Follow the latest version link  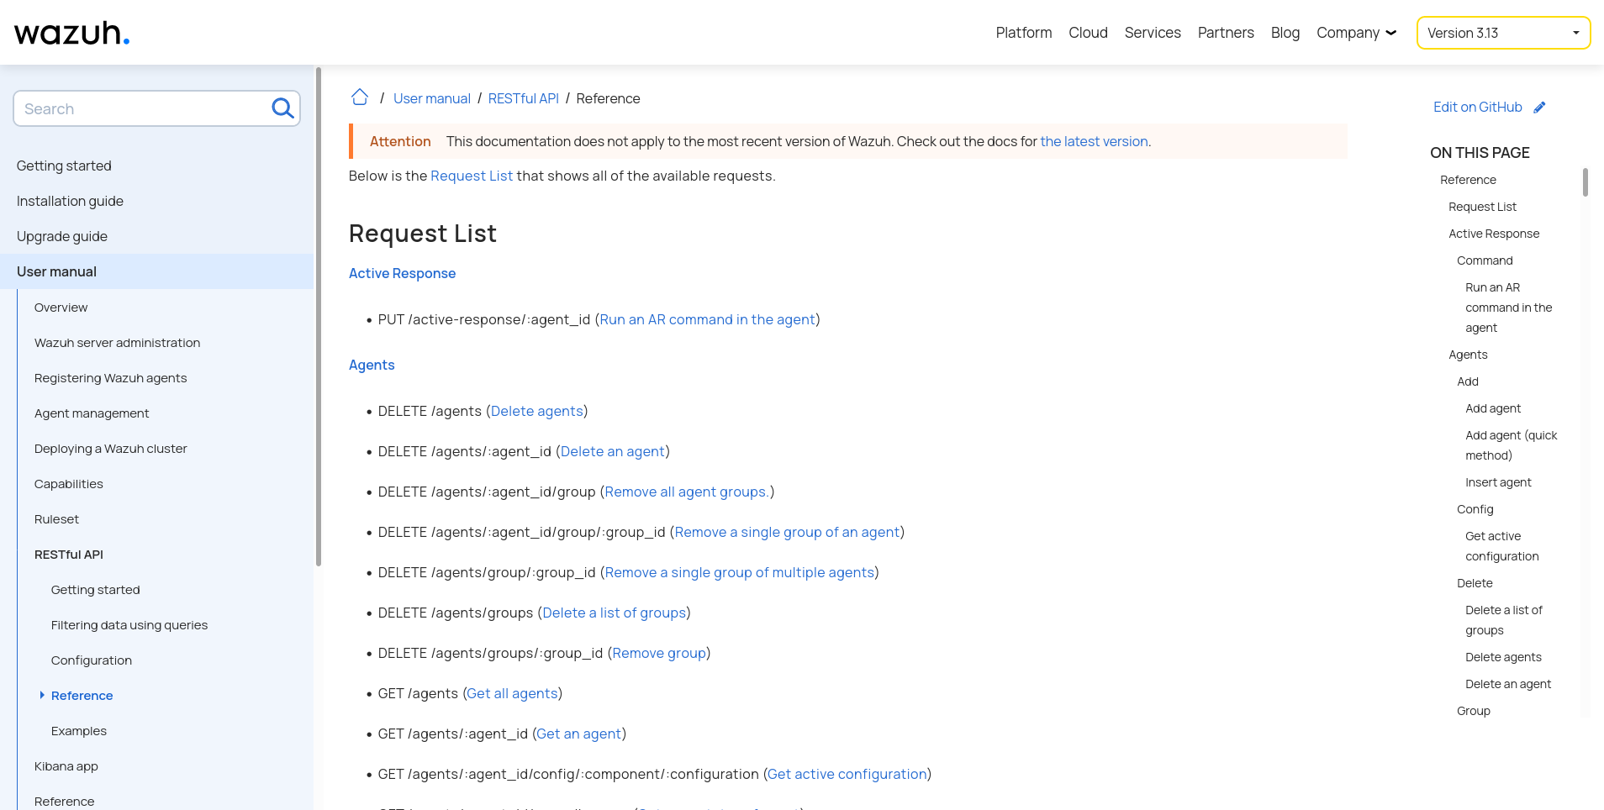tap(1094, 141)
